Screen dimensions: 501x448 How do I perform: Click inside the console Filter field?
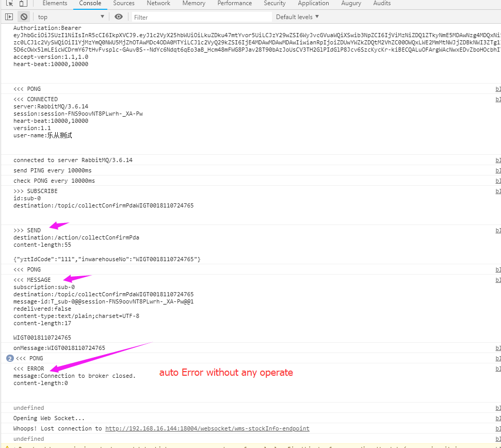[x=181, y=17]
